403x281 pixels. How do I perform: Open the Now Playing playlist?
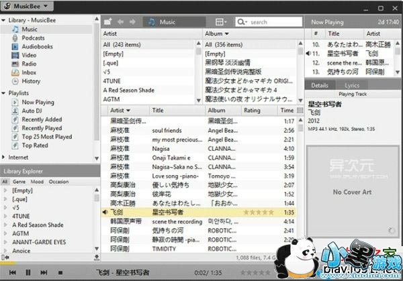(x=38, y=102)
